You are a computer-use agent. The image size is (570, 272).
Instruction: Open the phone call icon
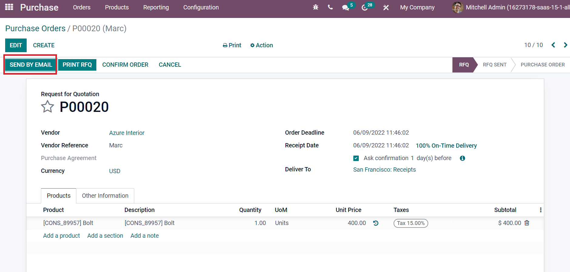[330, 7]
